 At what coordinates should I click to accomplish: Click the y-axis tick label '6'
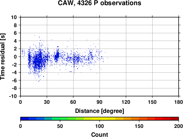(15, 33)
